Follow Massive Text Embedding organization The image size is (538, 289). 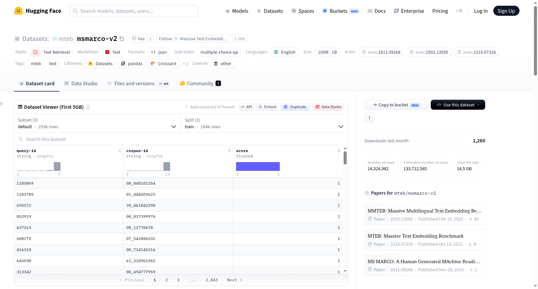[194, 39]
